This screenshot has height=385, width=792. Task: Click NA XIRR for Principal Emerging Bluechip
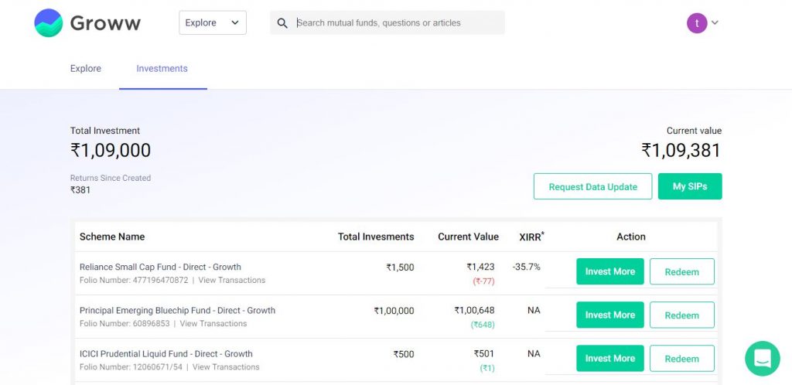click(534, 310)
